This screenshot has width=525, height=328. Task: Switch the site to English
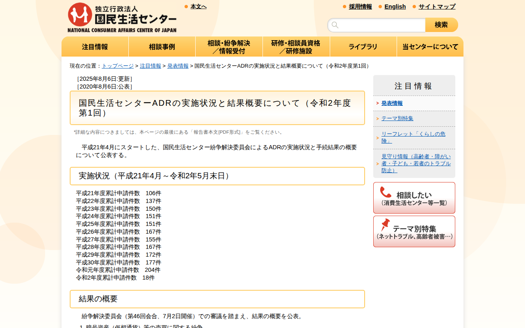(x=395, y=7)
